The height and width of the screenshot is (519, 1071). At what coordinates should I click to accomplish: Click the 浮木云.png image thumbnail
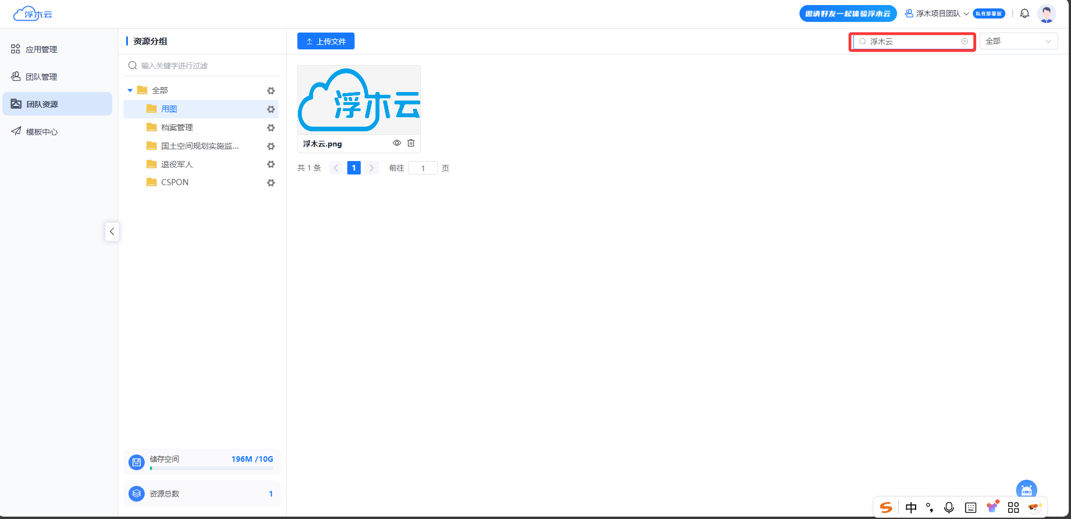359,100
